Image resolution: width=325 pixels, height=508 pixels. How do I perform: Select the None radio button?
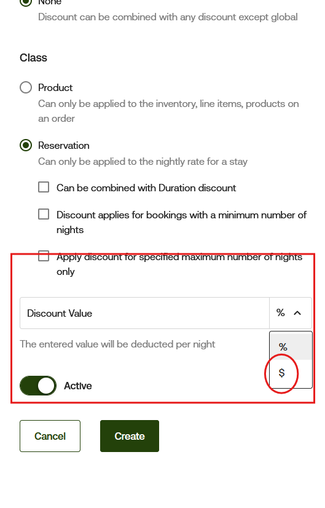coord(26,2)
